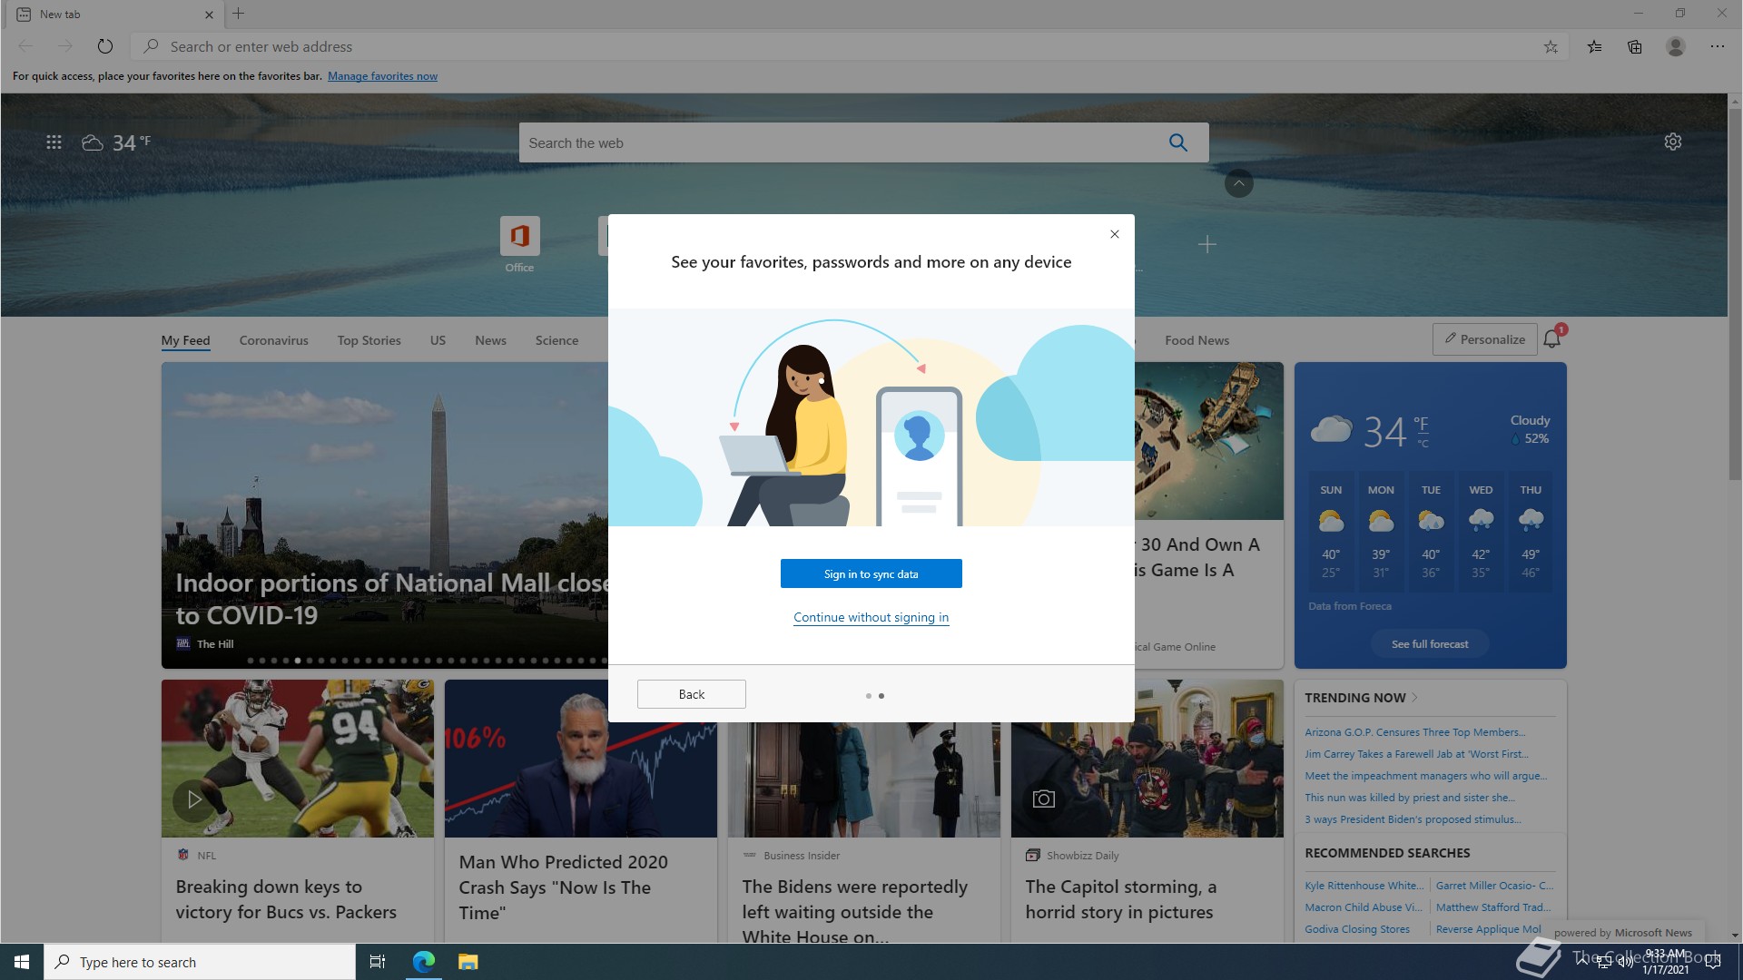Open Man Who Predicted 2020 Crash article
This screenshot has height=980, width=1743.
(563, 887)
